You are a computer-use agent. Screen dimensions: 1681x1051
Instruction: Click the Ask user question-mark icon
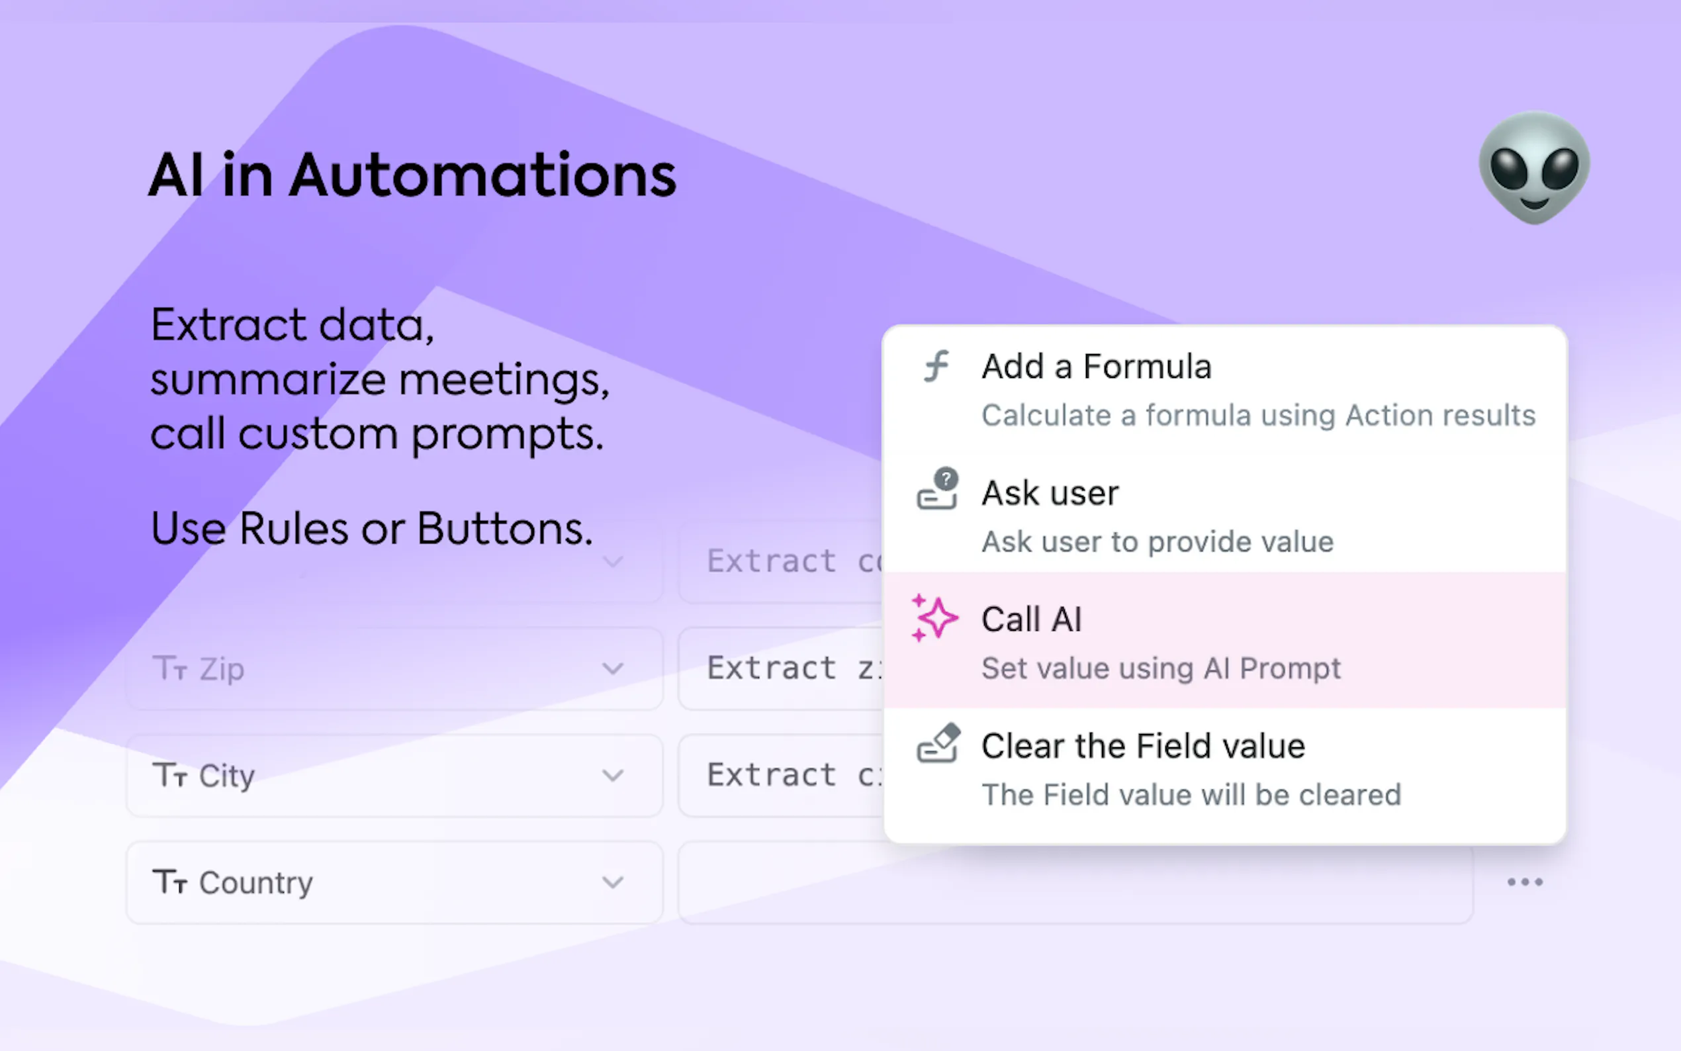pyautogui.click(x=936, y=489)
